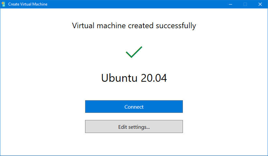268x156 pixels.
Task: Click the "Virtual machine created successfully" heading
Action: coord(134,25)
